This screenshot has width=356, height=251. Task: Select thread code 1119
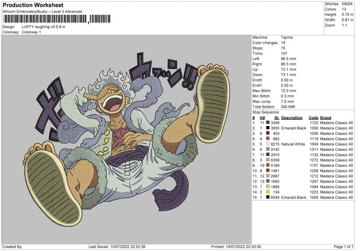click(314, 139)
